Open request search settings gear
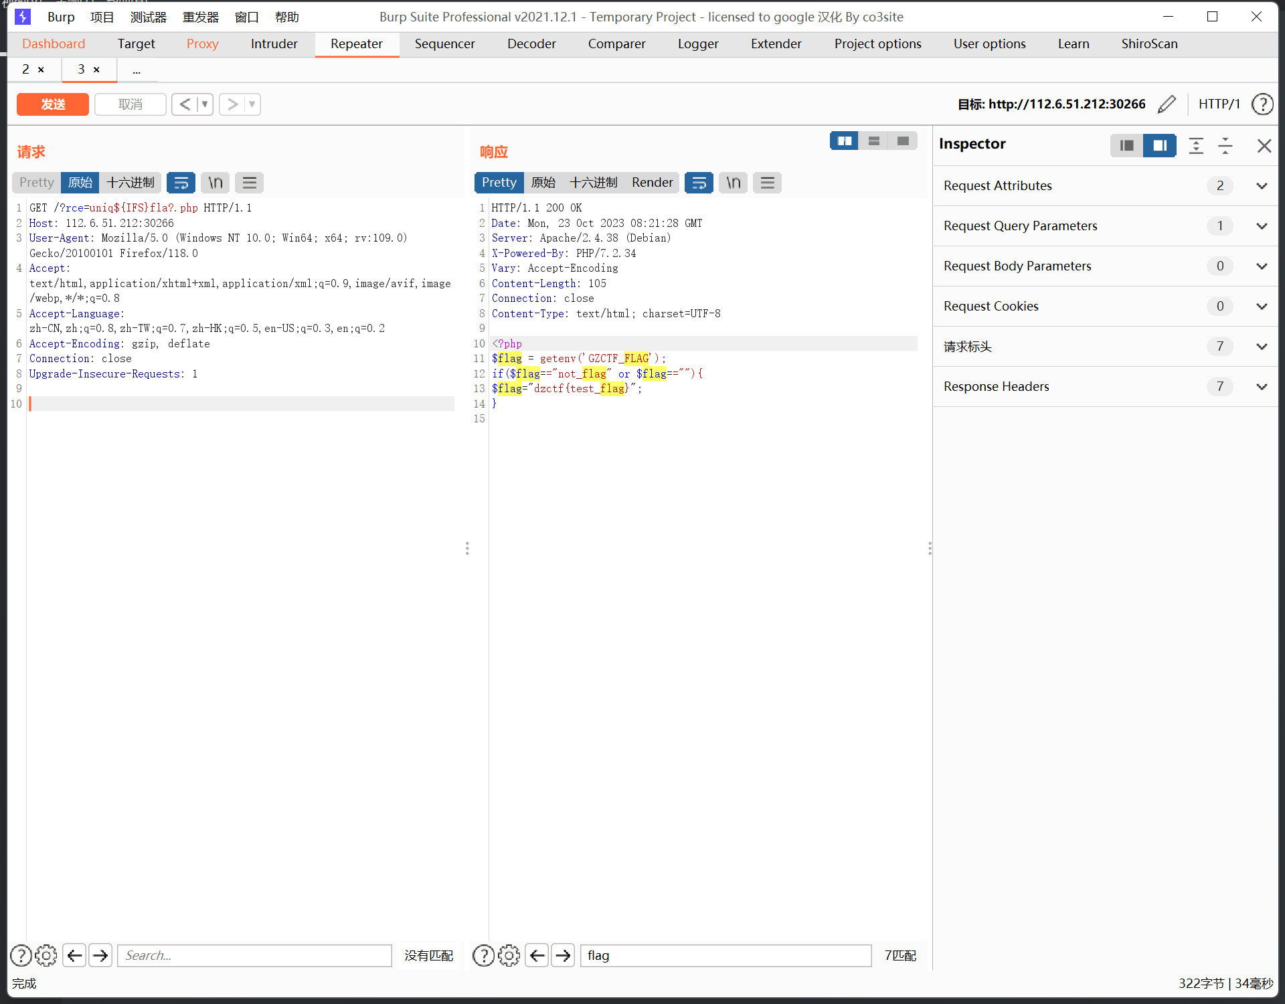This screenshot has height=1004, width=1285. 46,955
